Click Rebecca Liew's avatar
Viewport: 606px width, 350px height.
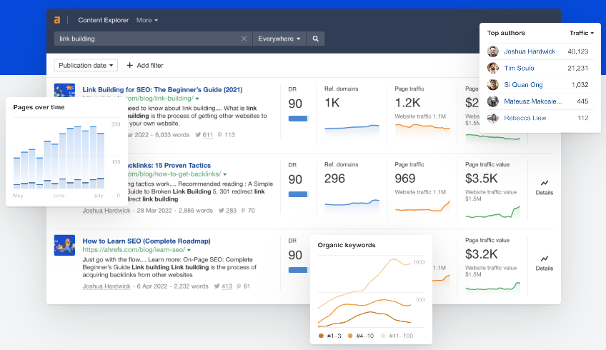[493, 118]
